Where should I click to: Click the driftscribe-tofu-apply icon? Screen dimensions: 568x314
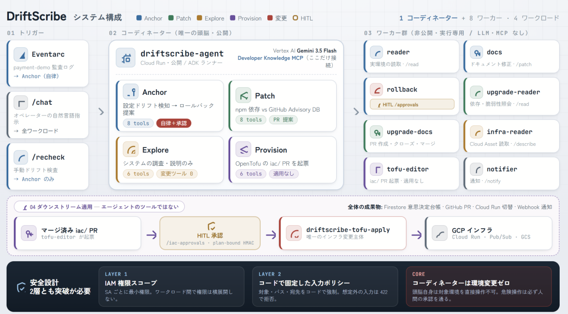[x=294, y=234]
